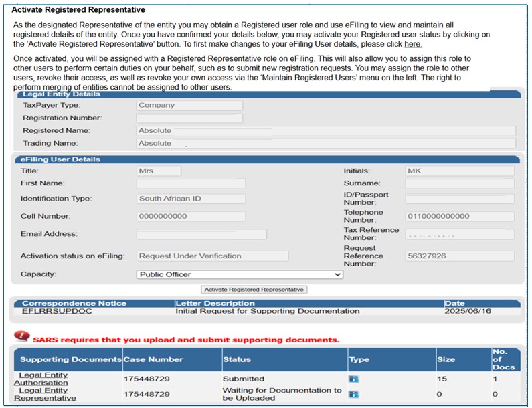Click the Correspondence Notice column header
The height and width of the screenshot is (408, 532).
coord(74,303)
